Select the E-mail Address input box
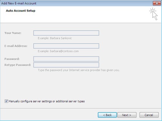 coord(66,46)
